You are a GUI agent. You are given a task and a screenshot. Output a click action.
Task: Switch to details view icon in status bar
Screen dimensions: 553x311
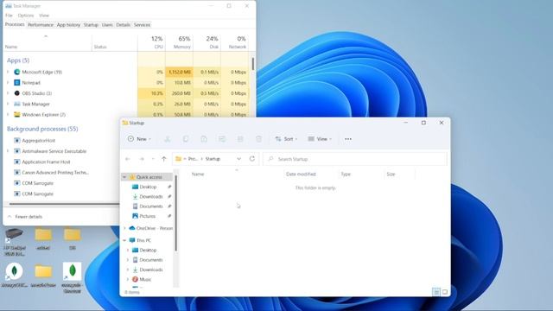pos(436,292)
